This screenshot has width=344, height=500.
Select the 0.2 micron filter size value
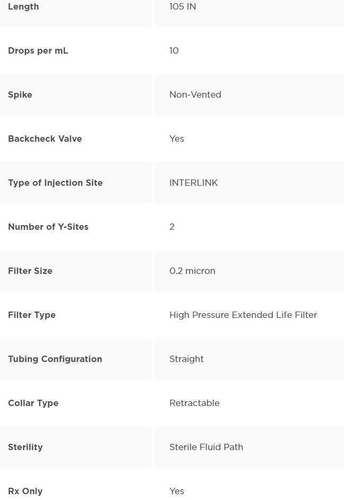coord(192,271)
